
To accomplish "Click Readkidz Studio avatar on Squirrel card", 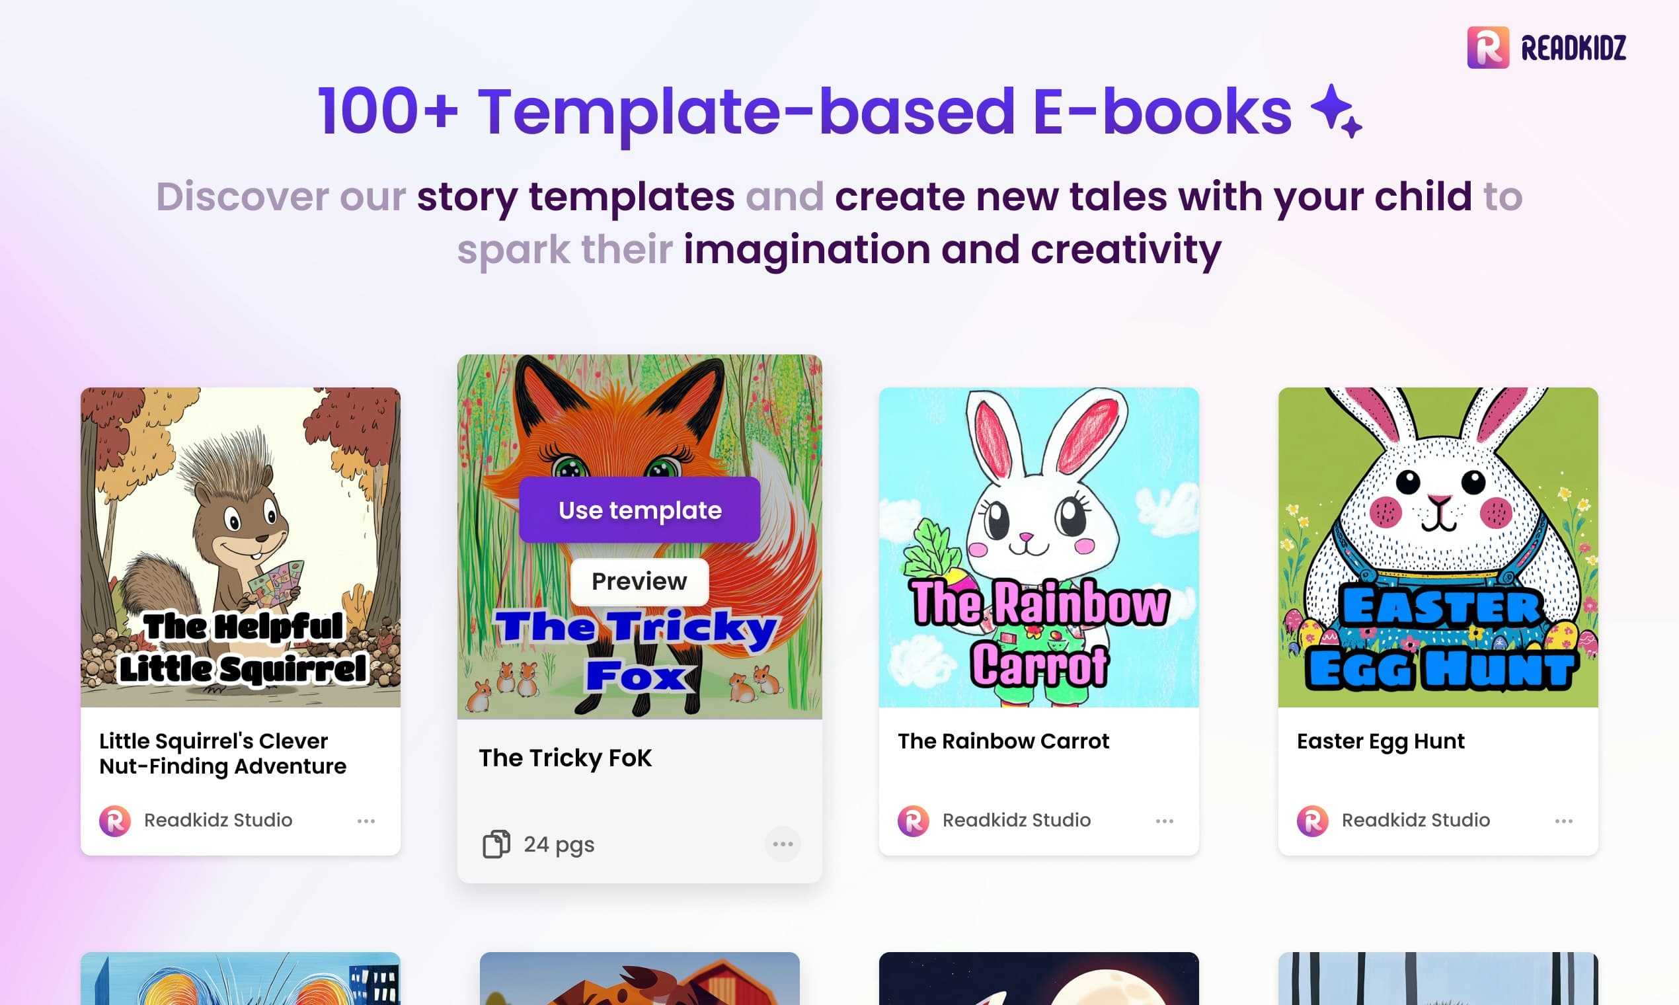I will coord(115,821).
